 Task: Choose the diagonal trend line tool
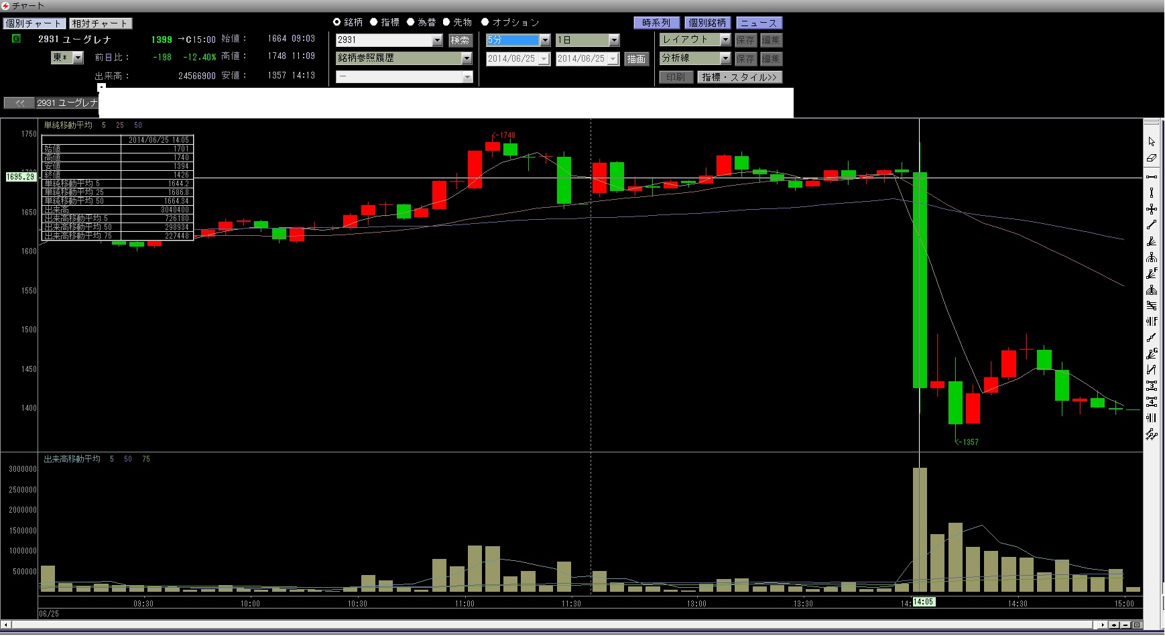tap(1151, 225)
